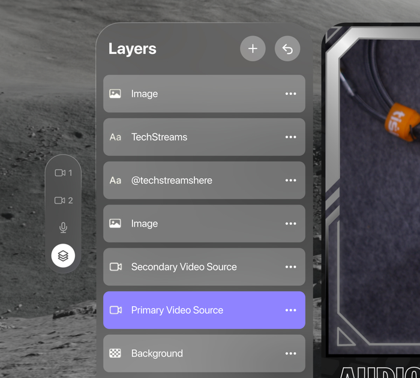Click camera icon on Primary Video Source
Screen dimensions: 420x378
pos(116,310)
